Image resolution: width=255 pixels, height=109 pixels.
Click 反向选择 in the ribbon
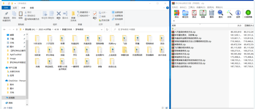[117, 19]
